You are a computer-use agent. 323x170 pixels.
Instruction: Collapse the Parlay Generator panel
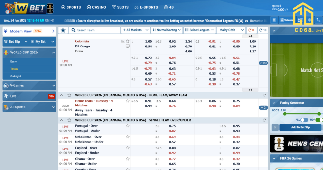click(x=274, y=103)
